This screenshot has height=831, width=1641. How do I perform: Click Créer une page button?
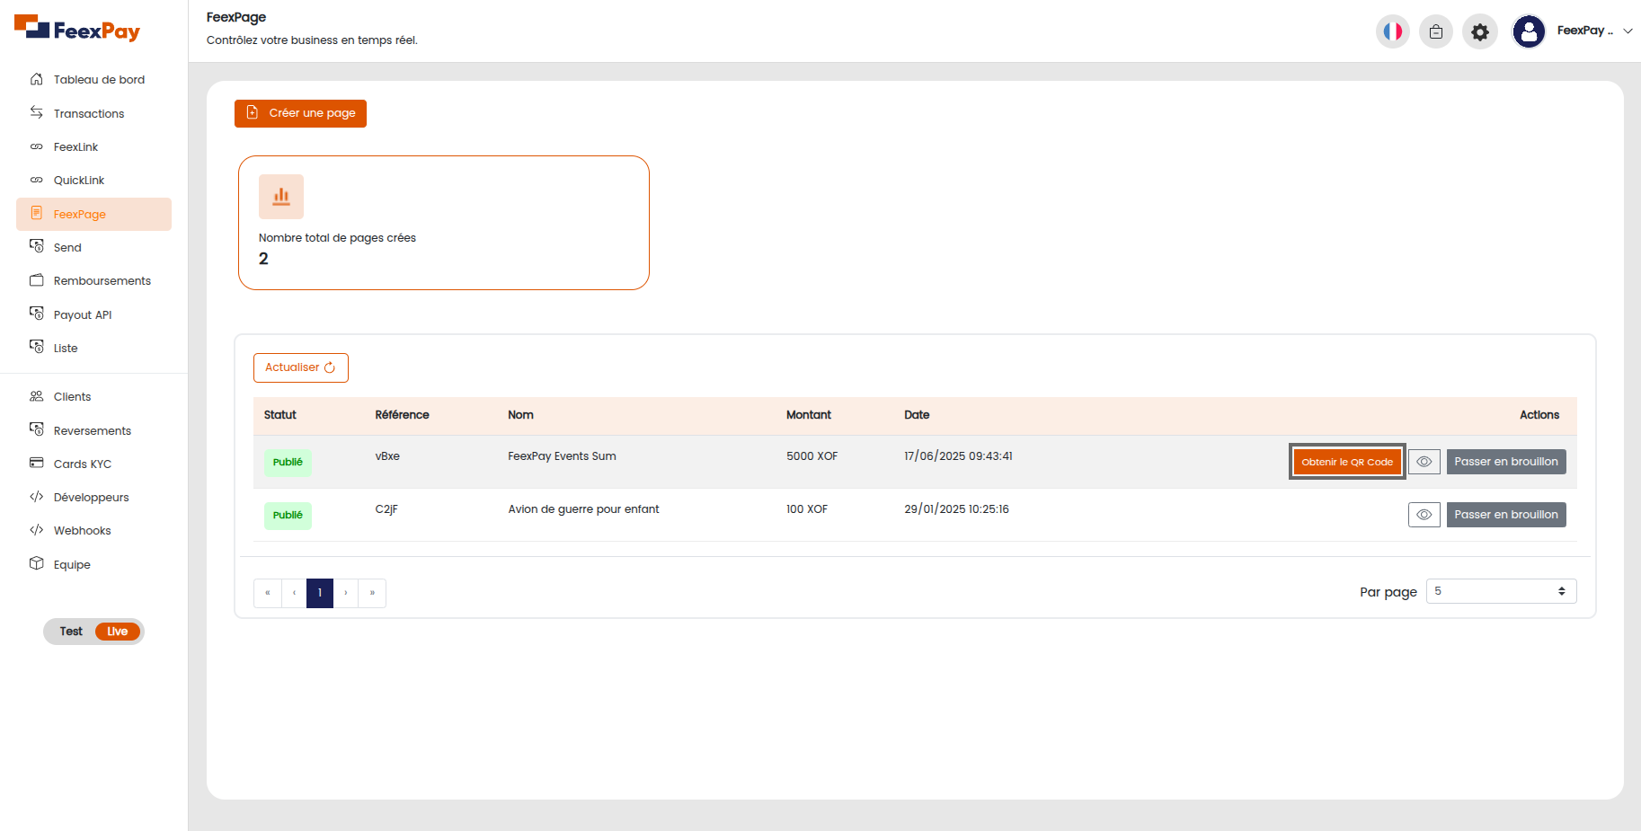(300, 113)
